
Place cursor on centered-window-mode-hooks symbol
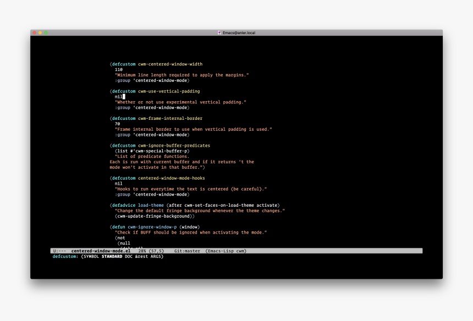(172, 178)
